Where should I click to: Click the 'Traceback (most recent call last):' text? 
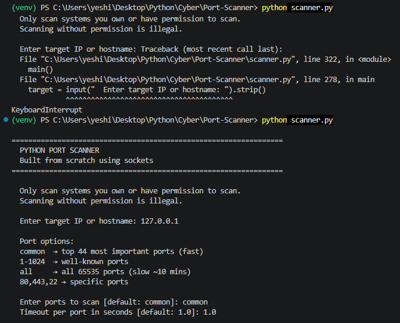pyautogui.click(x=212, y=49)
